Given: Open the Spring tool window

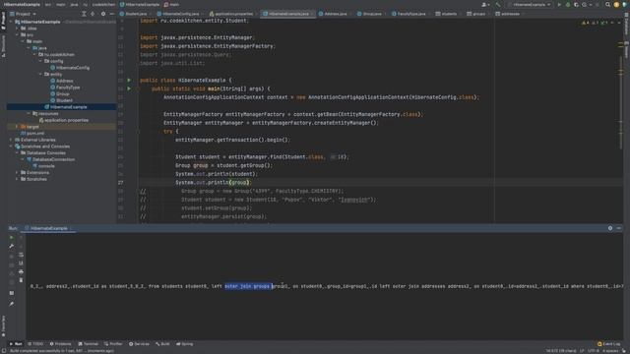Looking at the screenshot, I should 184,344.
